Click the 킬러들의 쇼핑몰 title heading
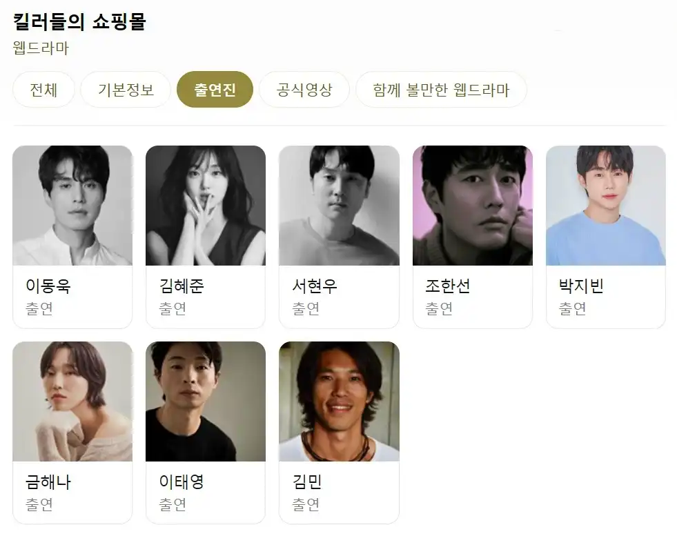677x536 pixels. tap(79, 21)
